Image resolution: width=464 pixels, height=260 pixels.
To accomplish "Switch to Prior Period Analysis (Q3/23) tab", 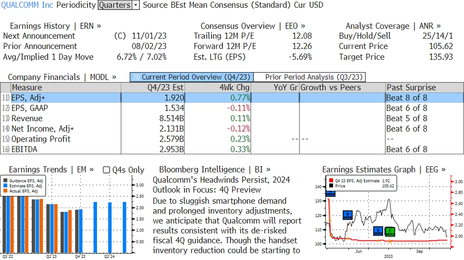I will (x=310, y=77).
